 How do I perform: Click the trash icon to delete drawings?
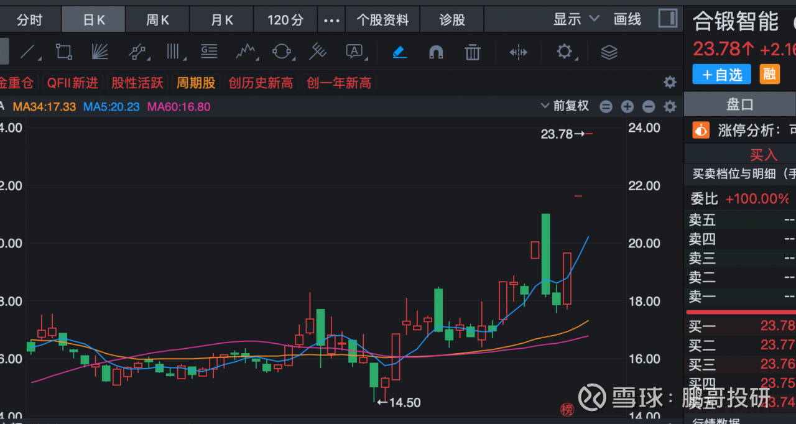473,52
